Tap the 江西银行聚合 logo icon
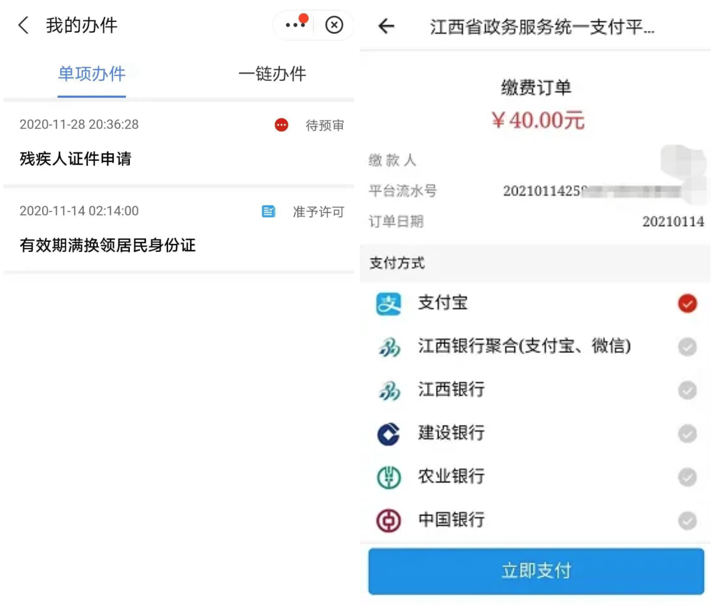Screen dimensions: 724x606 (389, 347)
